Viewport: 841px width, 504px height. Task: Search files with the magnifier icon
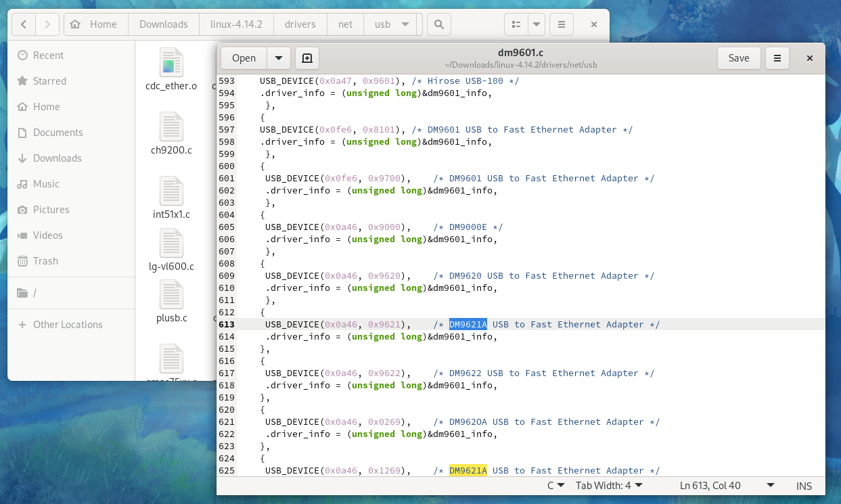point(439,24)
